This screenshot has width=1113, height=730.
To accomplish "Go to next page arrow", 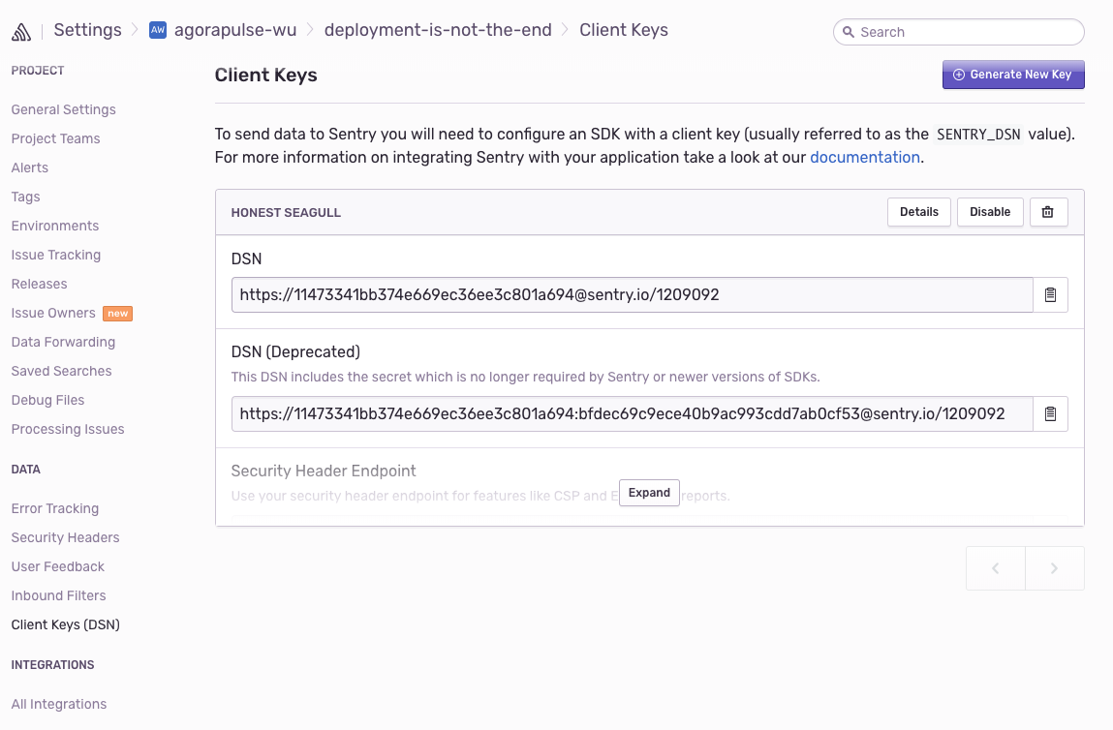I will (x=1055, y=568).
